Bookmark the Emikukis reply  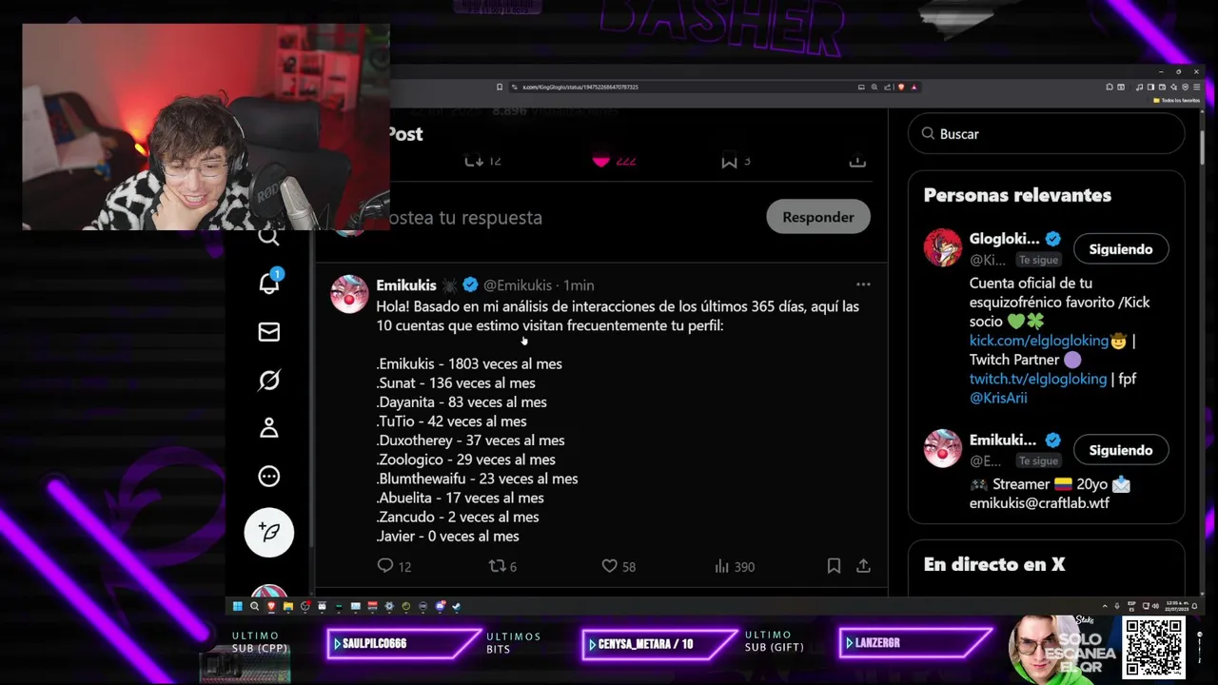pos(834,566)
